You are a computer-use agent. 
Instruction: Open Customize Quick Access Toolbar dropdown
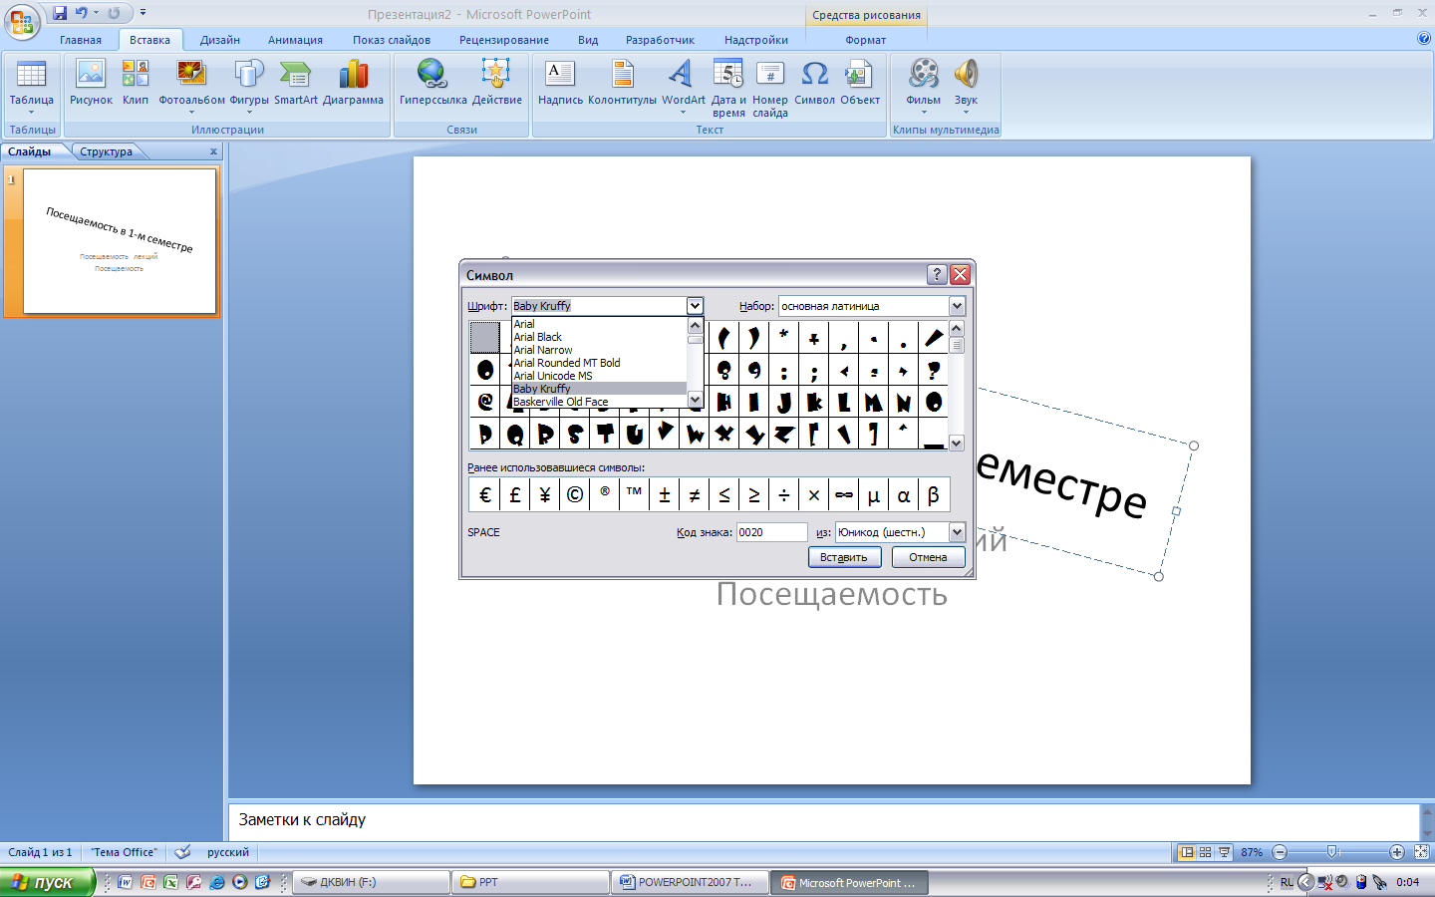click(143, 13)
